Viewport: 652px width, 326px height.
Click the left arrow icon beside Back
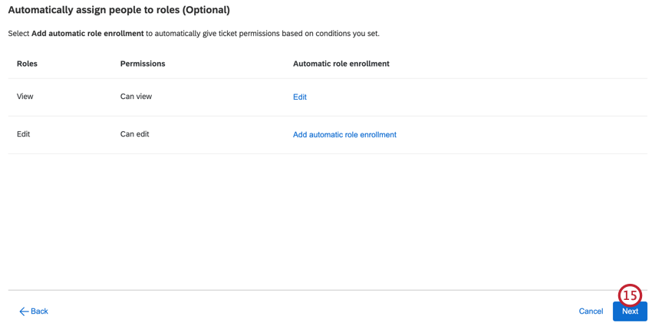point(24,311)
